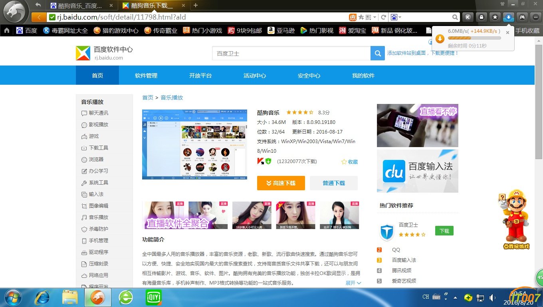Image resolution: width=543 pixels, height=307 pixels.
Task: Click the blue site search magnifier button
Action: click(x=378, y=53)
